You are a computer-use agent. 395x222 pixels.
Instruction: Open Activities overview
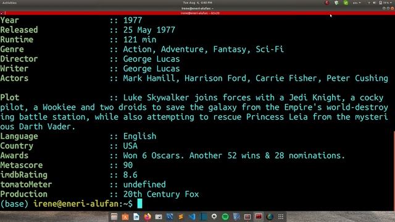(x=9, y=2)
